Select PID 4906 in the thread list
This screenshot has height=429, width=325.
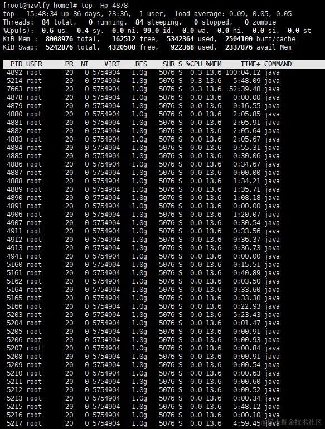click(x=14, y=214)
